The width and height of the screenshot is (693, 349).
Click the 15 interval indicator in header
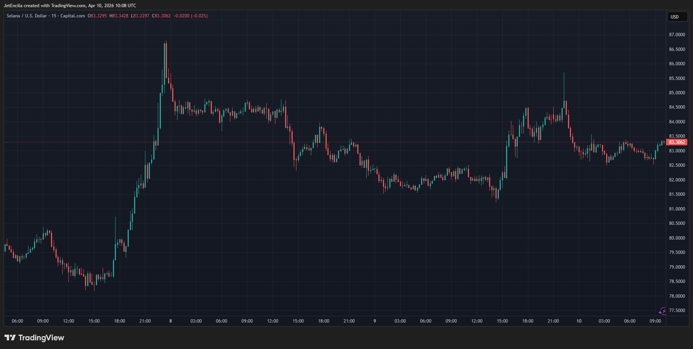click(54, 16)
